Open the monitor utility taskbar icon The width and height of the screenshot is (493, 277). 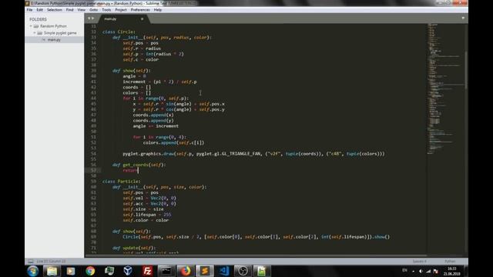109,271
